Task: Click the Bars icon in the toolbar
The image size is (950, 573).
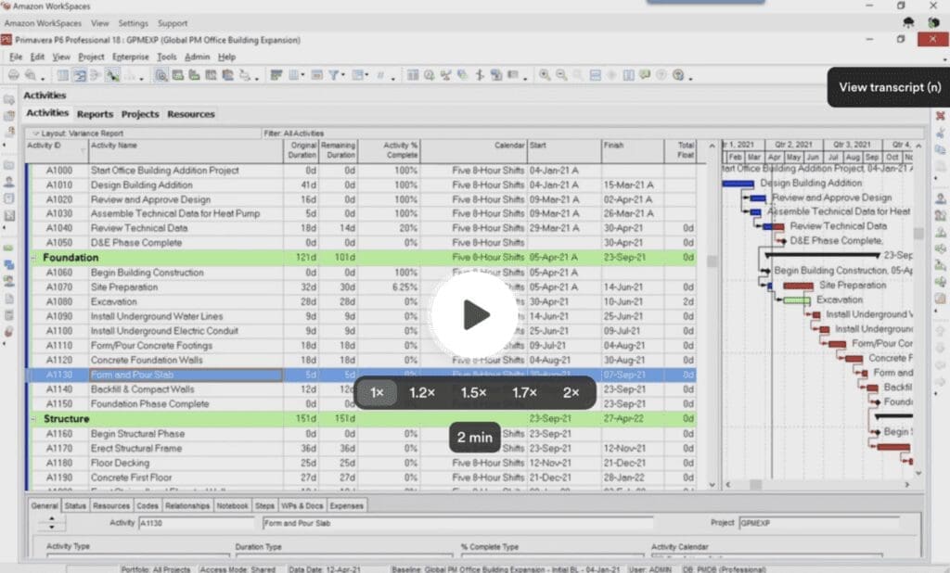Action: [x=276, y=75]
